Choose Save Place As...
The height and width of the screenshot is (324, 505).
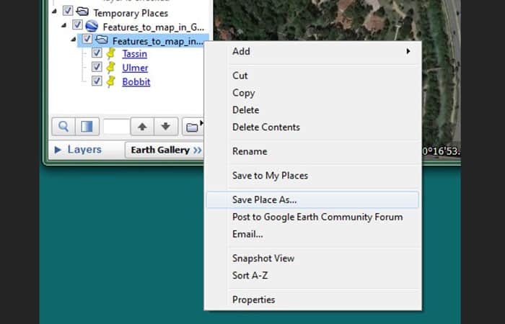point(312,199)
